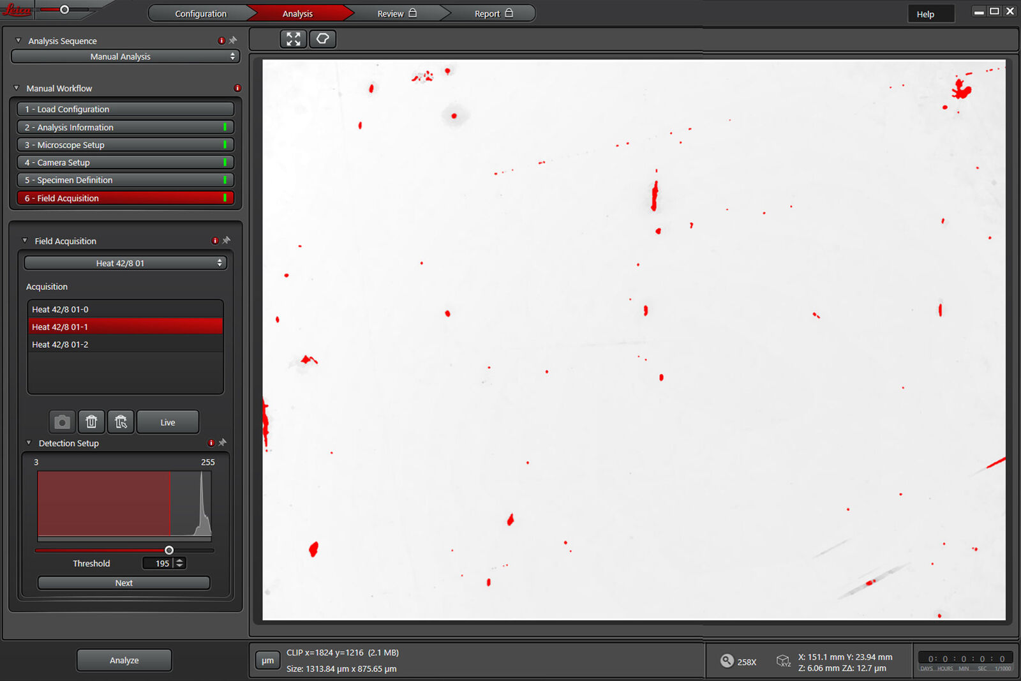Click the Live button
This screenshot has width=1021, height=681.
(168, 422)
